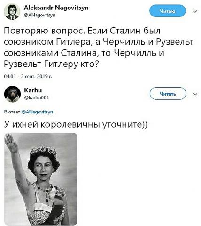Expand options chevron beside Читать button
The image size is (201, 226).
pyautogui.click(x=195, y=94)
